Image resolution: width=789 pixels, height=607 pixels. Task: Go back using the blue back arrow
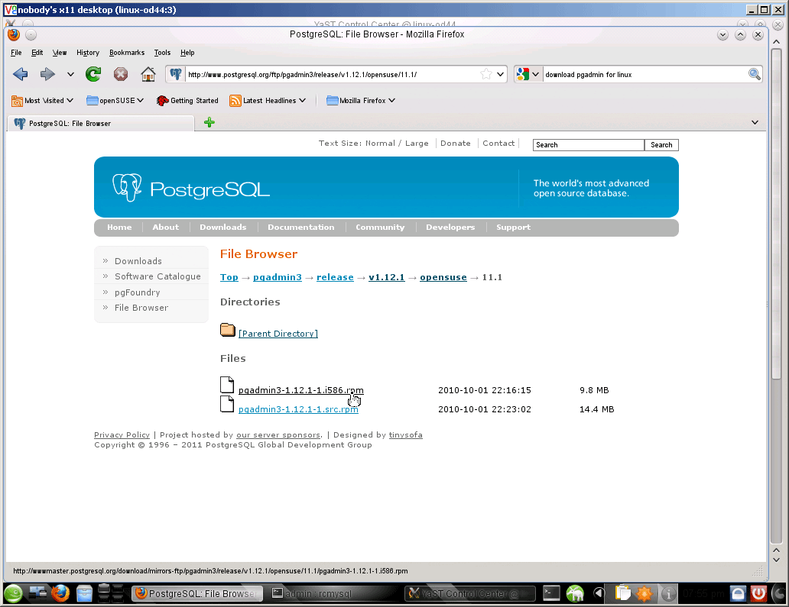[21, 74]
